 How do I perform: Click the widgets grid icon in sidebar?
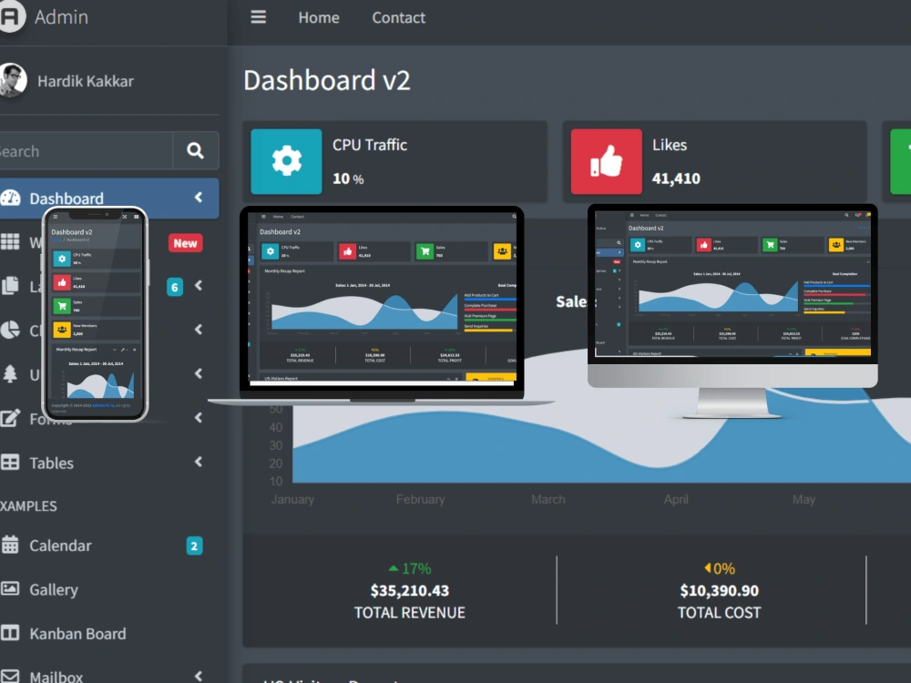point(10,241)
